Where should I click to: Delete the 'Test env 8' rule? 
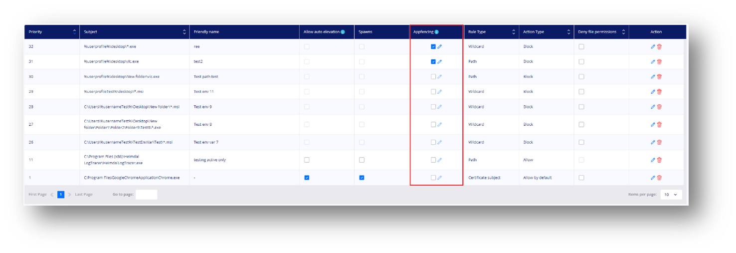click(x=659, y=125)
